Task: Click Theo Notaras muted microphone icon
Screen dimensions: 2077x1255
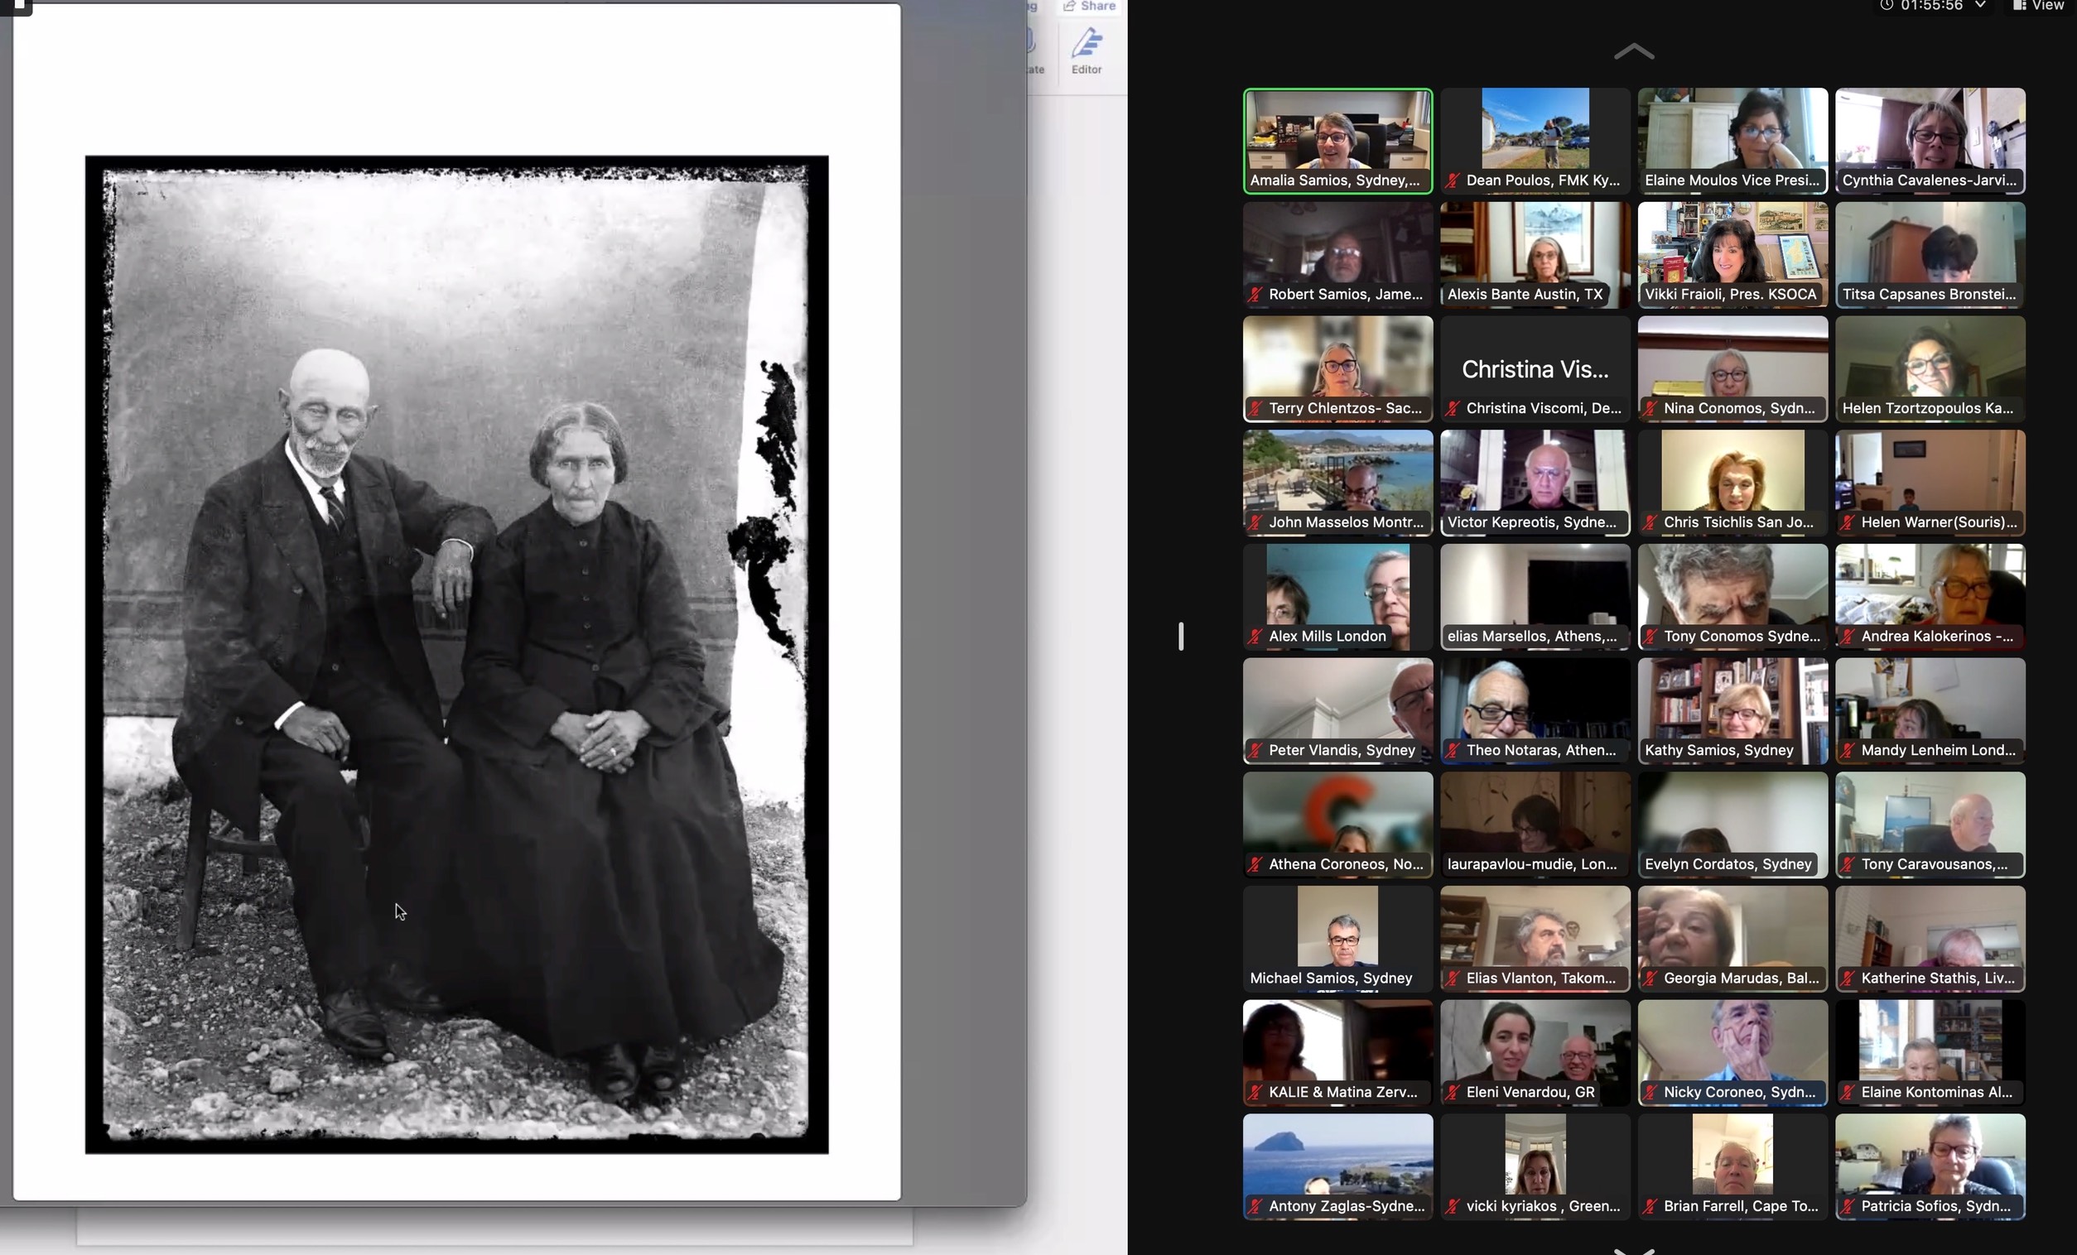Action: pos(1453,750)
